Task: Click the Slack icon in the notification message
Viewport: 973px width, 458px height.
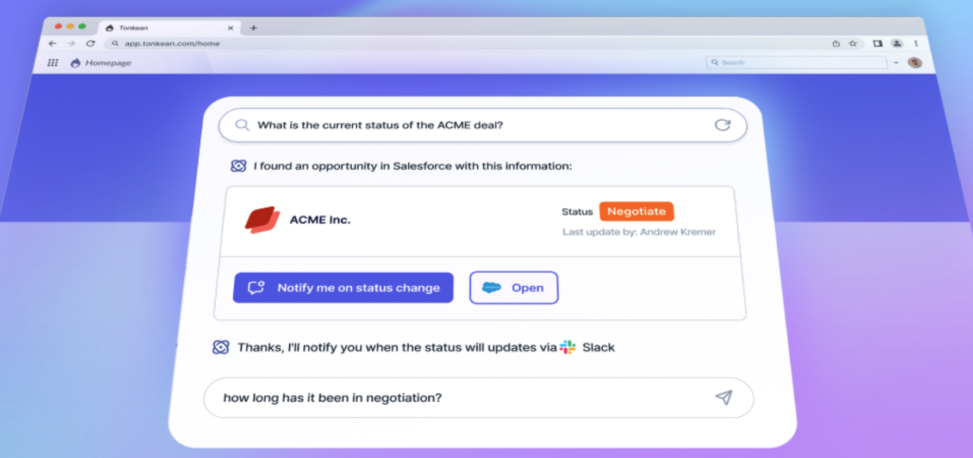Action: (569, 347)
